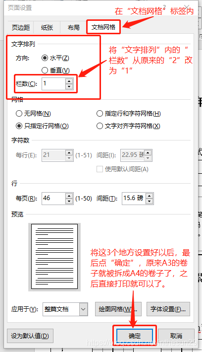Select 垂直 text direction radio button

point(55,70)
